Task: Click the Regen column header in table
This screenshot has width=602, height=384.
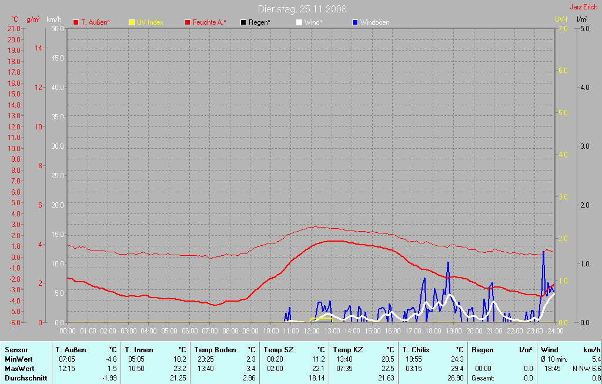Action: pyautogui.click(x=482, y=350)
